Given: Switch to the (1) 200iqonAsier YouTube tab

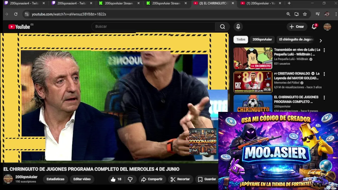Looking at the screenshot, I should point(261,3).
